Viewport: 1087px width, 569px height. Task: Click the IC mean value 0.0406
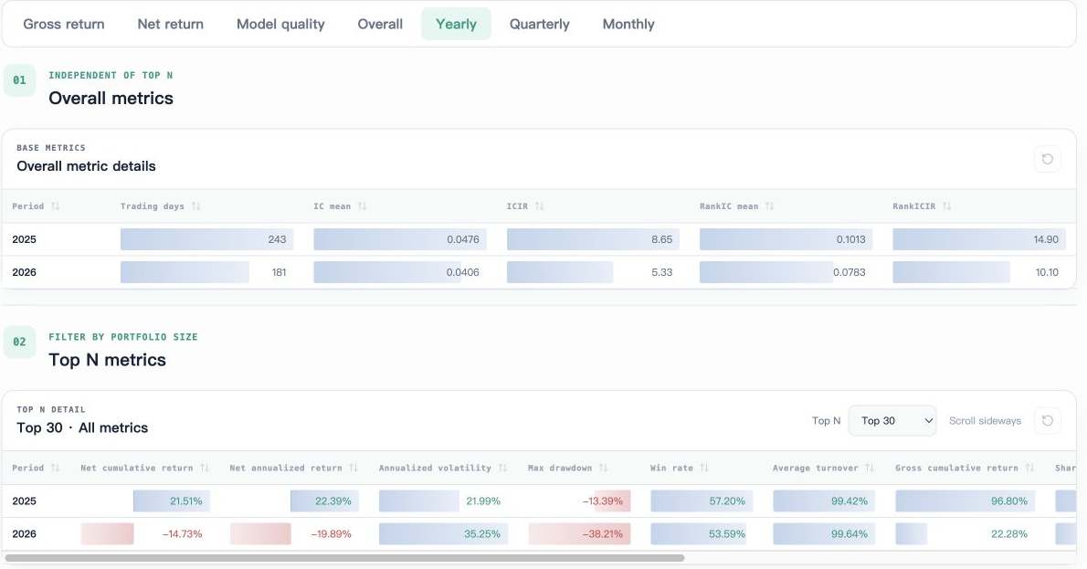click(x=462, y=272)
